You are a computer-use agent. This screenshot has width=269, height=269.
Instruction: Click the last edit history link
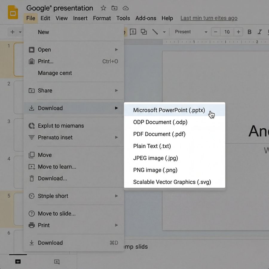[209, 18]
